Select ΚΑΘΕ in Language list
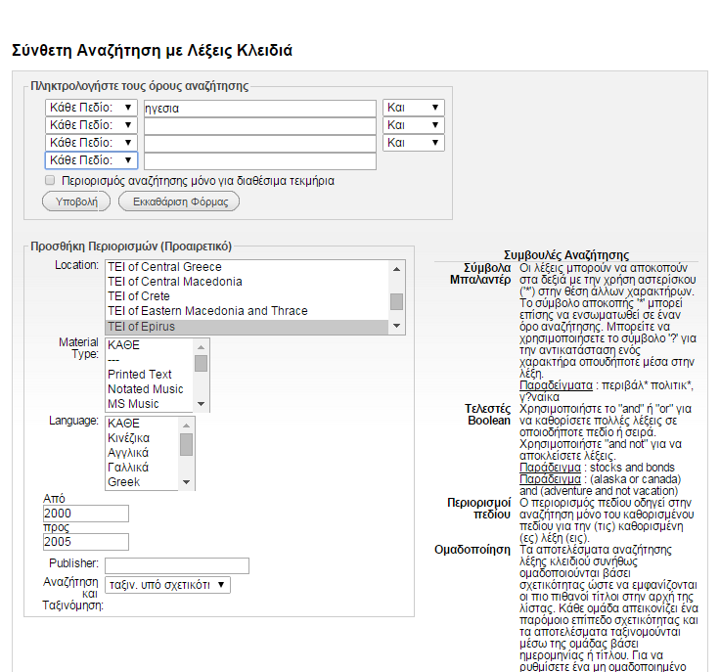 pos(142,424)
